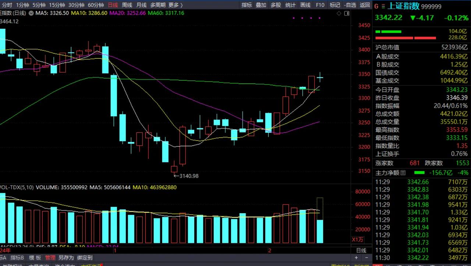Image resolution: width=471 pixels, height=266 pixels.
Task: Click the green 104.0亿 buy bar
Action: [388, 32]
